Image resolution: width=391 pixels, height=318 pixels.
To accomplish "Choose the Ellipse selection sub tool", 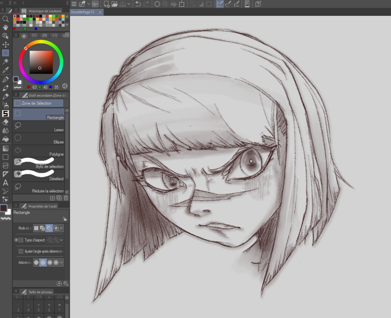I will [x=39, y=139].
